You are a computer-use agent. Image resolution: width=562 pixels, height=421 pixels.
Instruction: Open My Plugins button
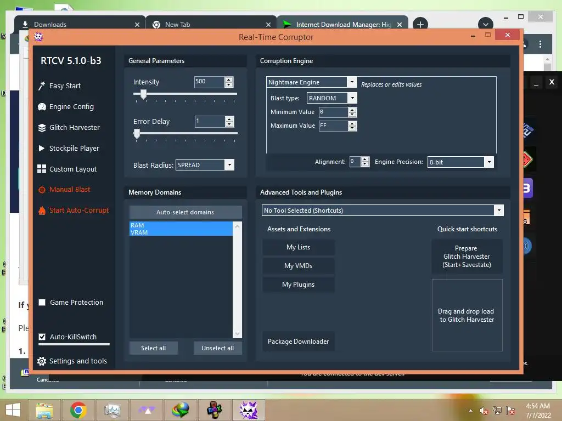tap(298, 285)
